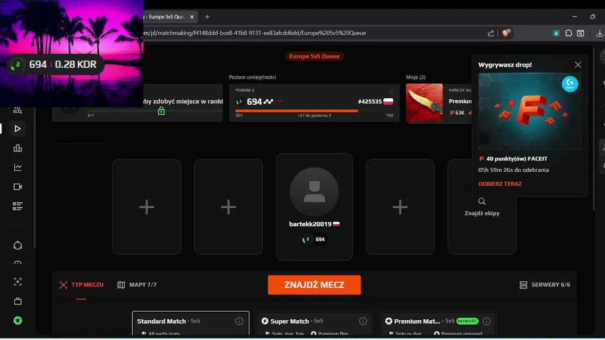Click the 40 punkty(ów) FACEIT text

pos(517,159)
